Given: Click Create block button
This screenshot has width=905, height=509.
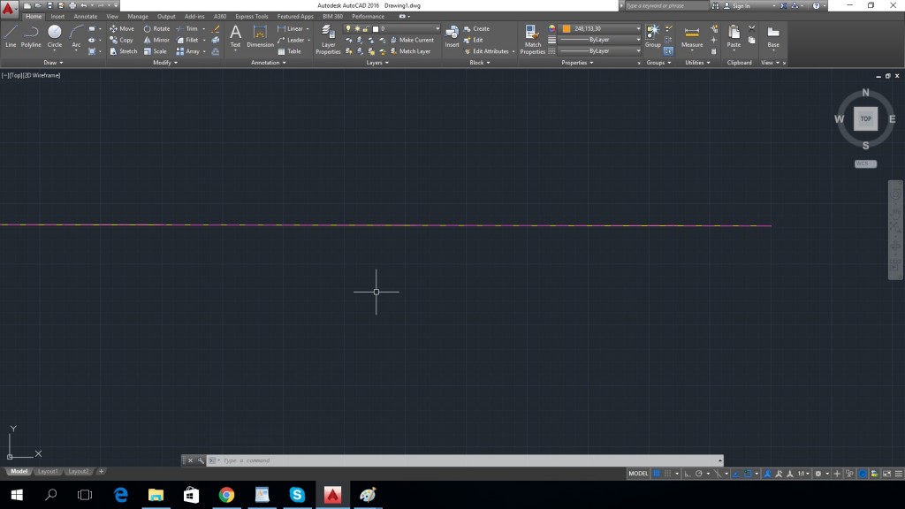Looking at the screenshot, I should point(476,28).
